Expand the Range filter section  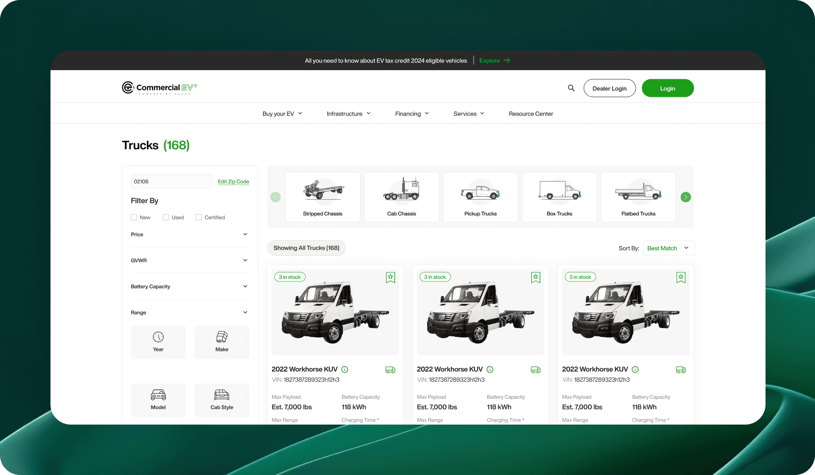[190, 313]
